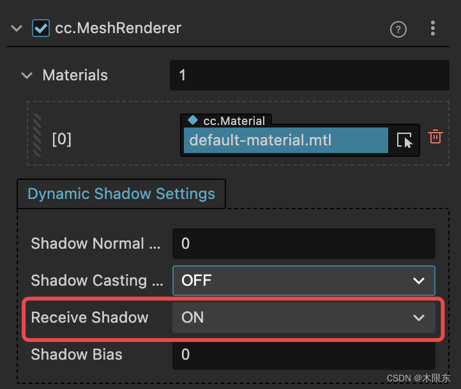The width and height of the screenshot is (461, 389).
Task: Click the cc.MeshRenderer component title
Action: 118,28
